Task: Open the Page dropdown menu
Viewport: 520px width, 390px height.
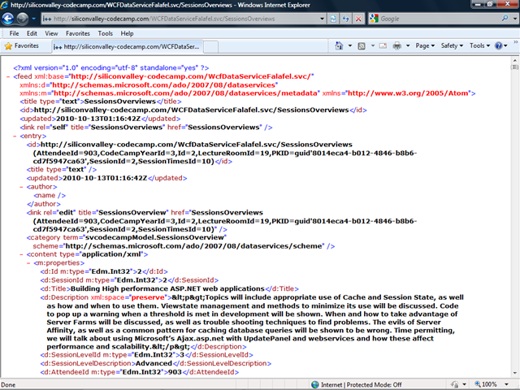Action: click(425, 46)
